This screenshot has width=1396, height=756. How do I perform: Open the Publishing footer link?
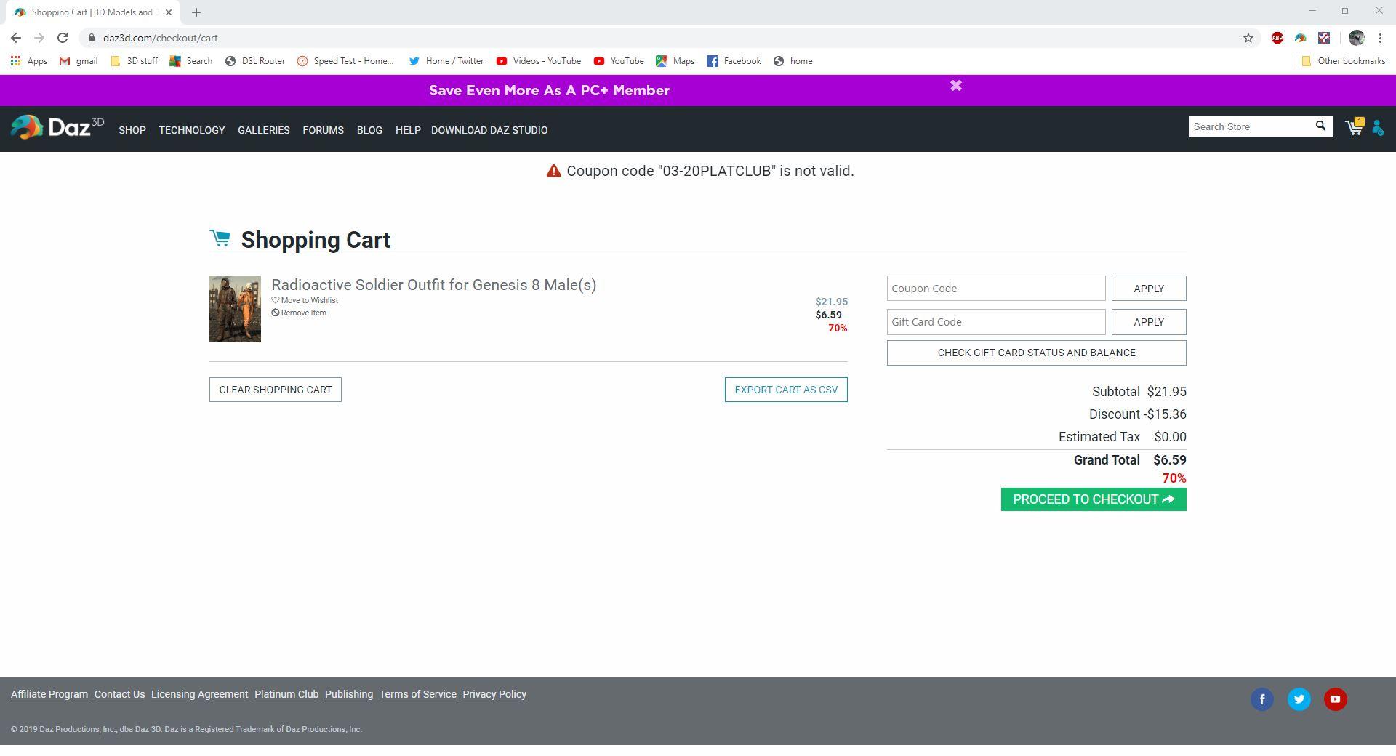click(x=349, y=694)
